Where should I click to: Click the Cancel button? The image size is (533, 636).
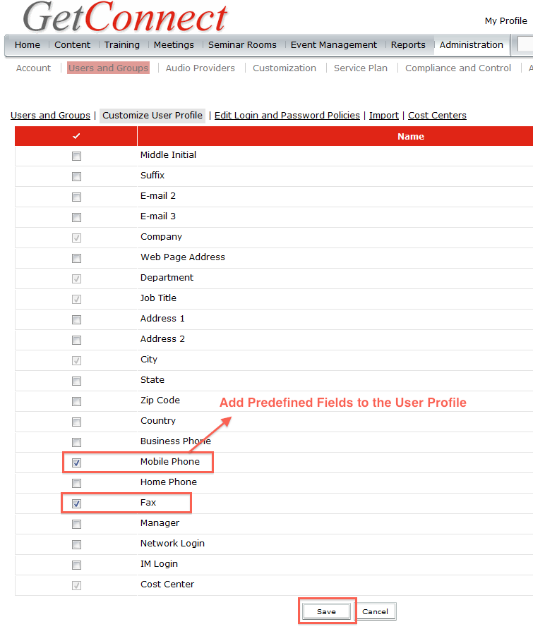click(x=375, y=611)
